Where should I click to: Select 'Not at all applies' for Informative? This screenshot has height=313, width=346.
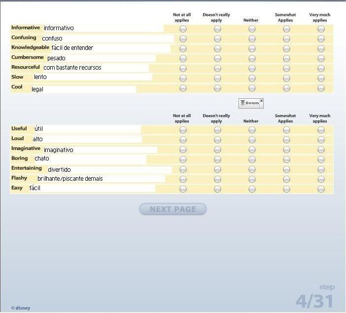(183, 29)
